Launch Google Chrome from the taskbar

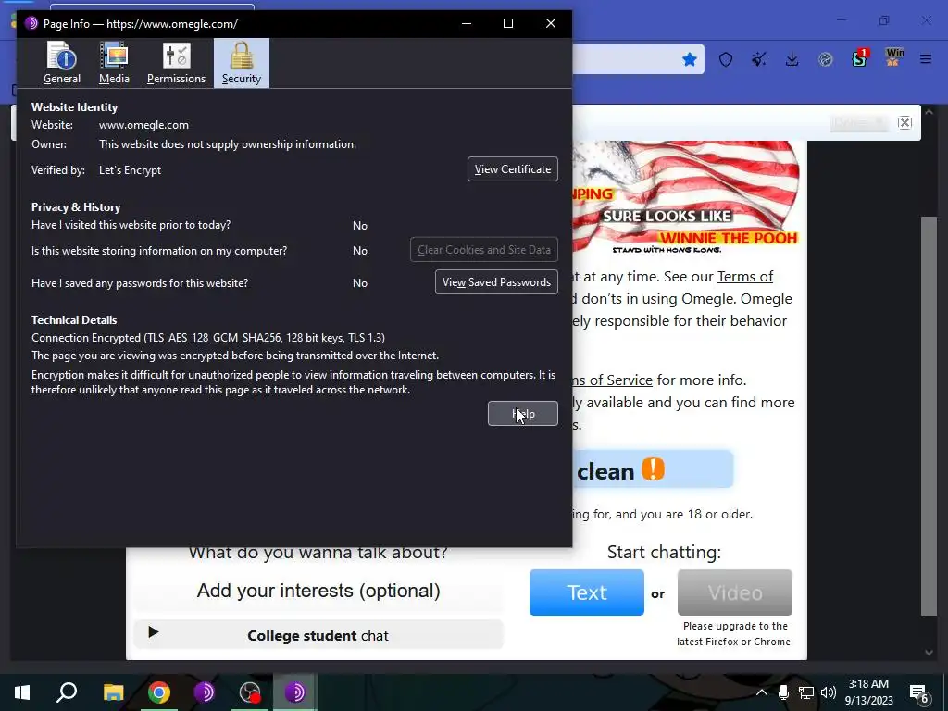[x=159, y=692]
